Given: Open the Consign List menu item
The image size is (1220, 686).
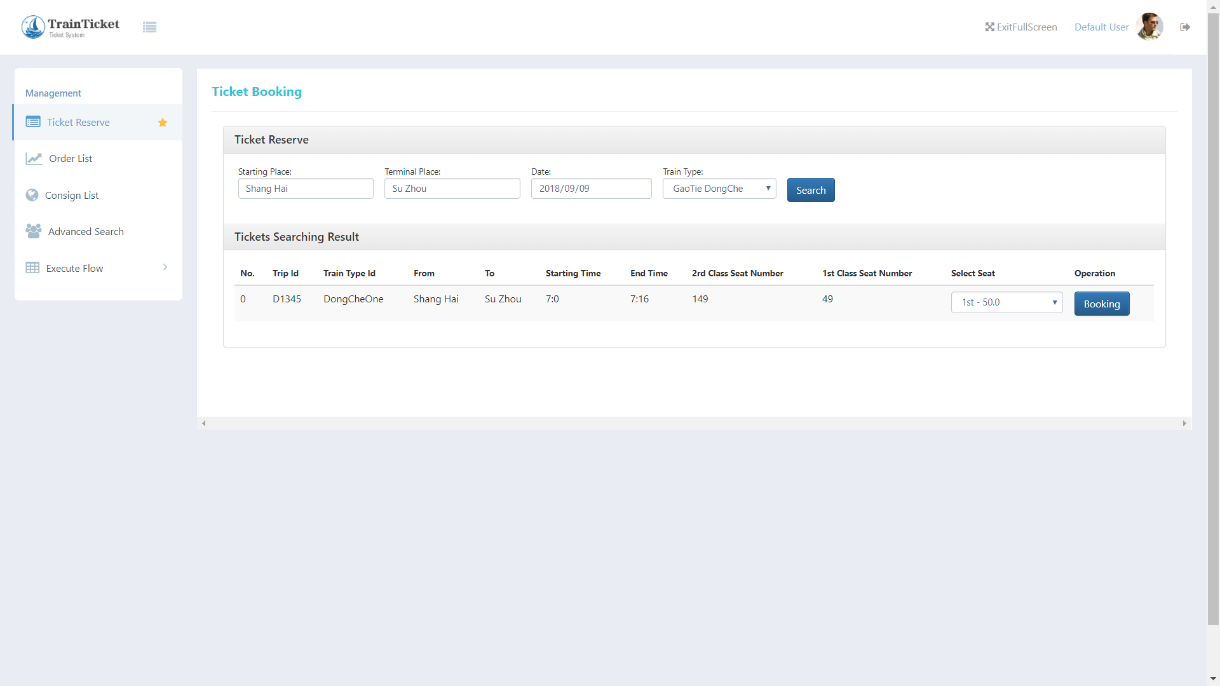Looking at the screenshot, I should point(71,195).
